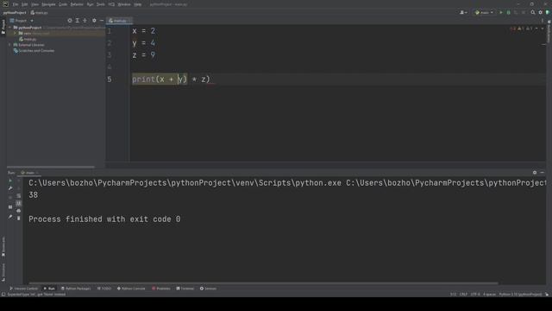Open the Refactor menu

point(77,4)
